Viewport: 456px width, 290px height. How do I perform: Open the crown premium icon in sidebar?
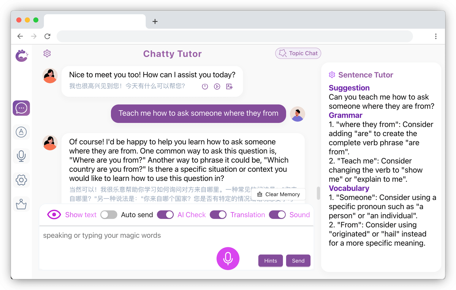[21, 204]
